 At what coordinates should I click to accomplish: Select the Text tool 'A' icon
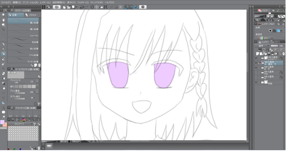pos(3,108)
